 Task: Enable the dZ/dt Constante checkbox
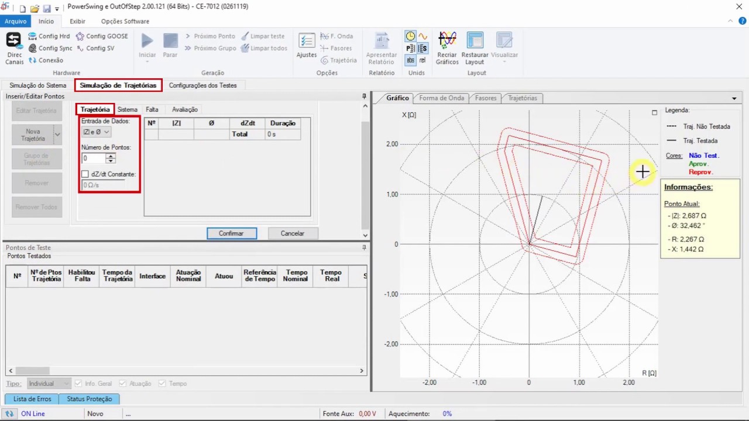(x=85, y=174)
